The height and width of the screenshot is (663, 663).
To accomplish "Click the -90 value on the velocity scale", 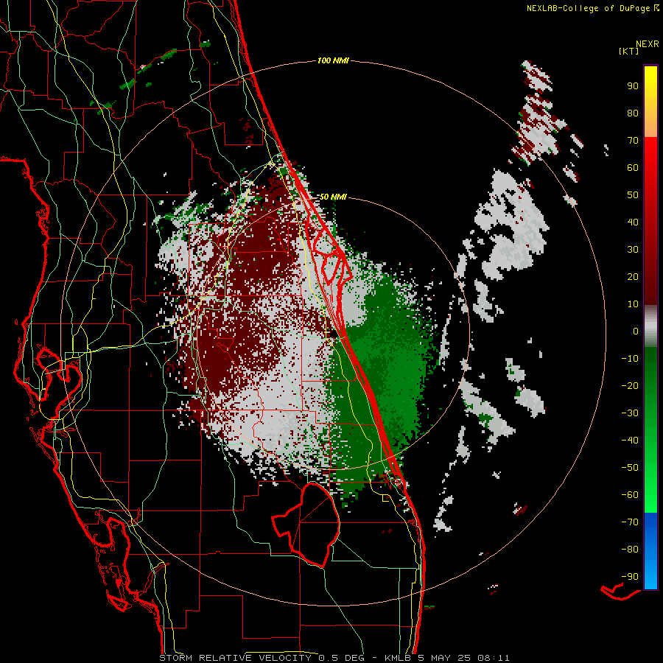I will 630,577.
